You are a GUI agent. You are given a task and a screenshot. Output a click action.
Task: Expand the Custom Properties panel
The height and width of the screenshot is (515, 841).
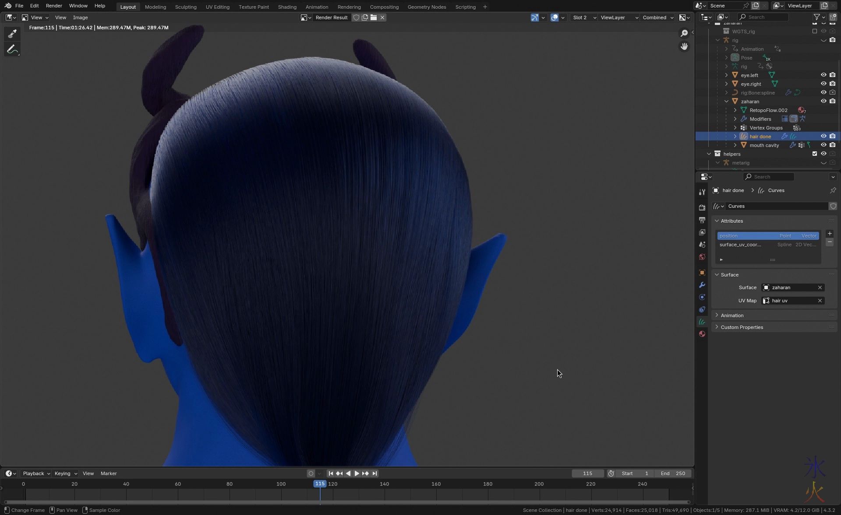tap(742, 327)
